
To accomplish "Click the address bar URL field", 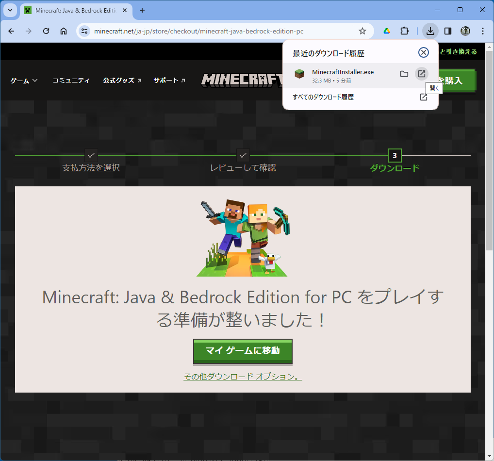I will coord(218,31).
